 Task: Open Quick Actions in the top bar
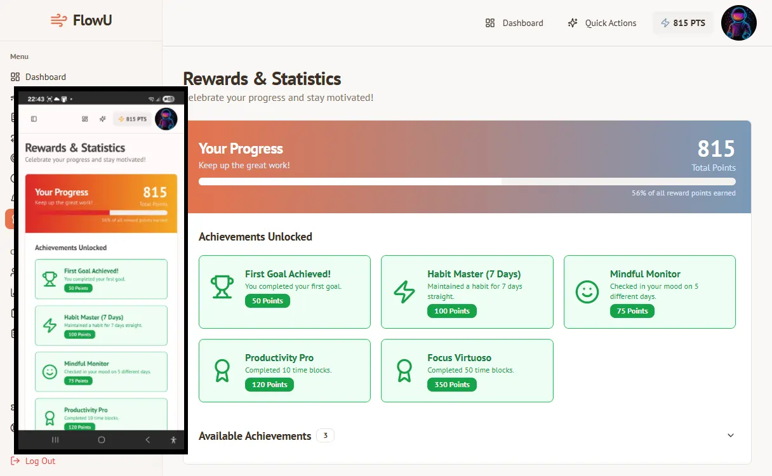[x=602, y=23]
